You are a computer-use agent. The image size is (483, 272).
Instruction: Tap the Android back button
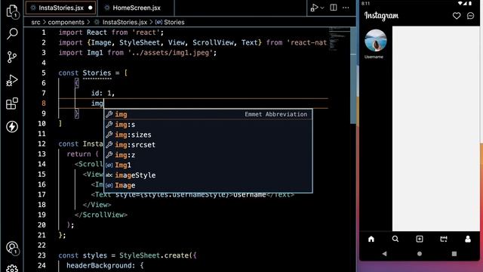pos(384,254)
